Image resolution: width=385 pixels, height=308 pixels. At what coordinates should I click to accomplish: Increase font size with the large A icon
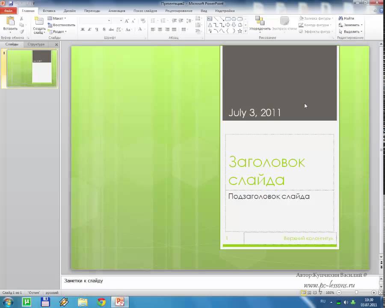(127, 21)
